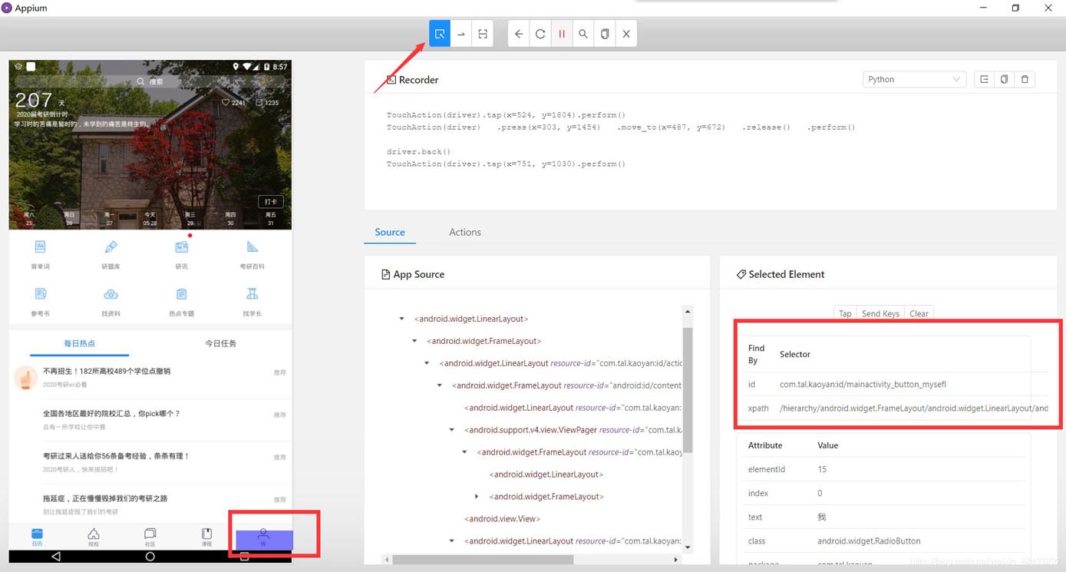The width and height of the screenshot is (1066, 572).
Task: Open the Python language dropdown
Action: click(913, 79)
